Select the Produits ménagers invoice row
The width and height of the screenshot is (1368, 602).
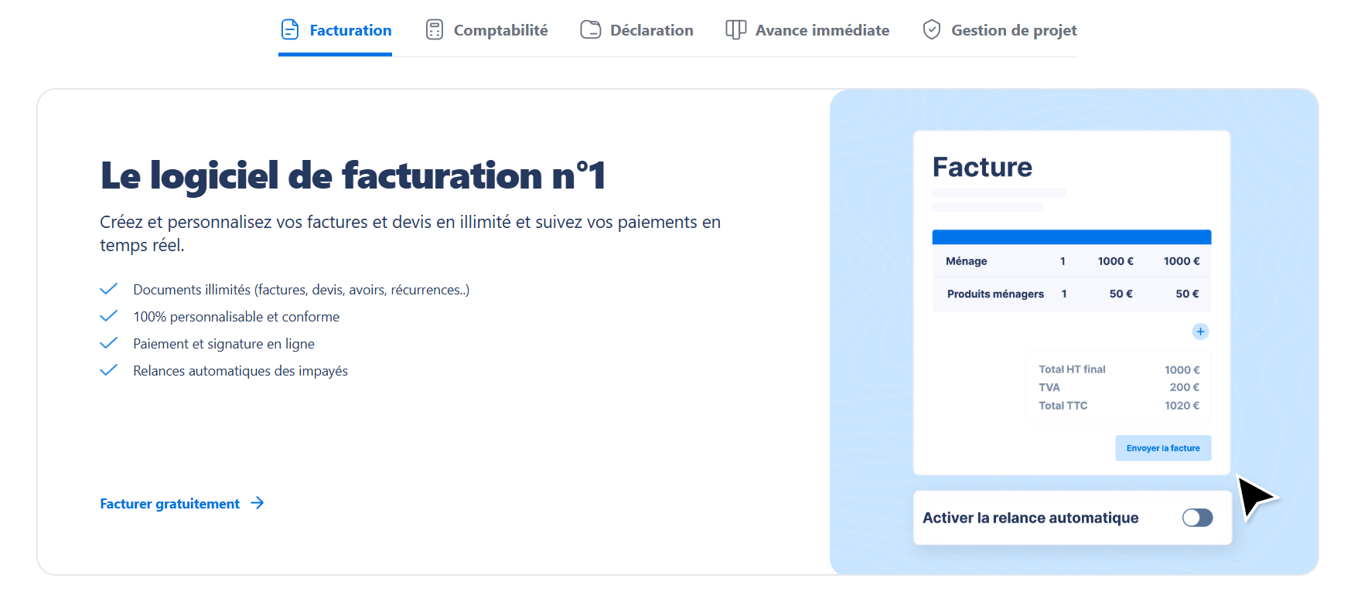1071,294
